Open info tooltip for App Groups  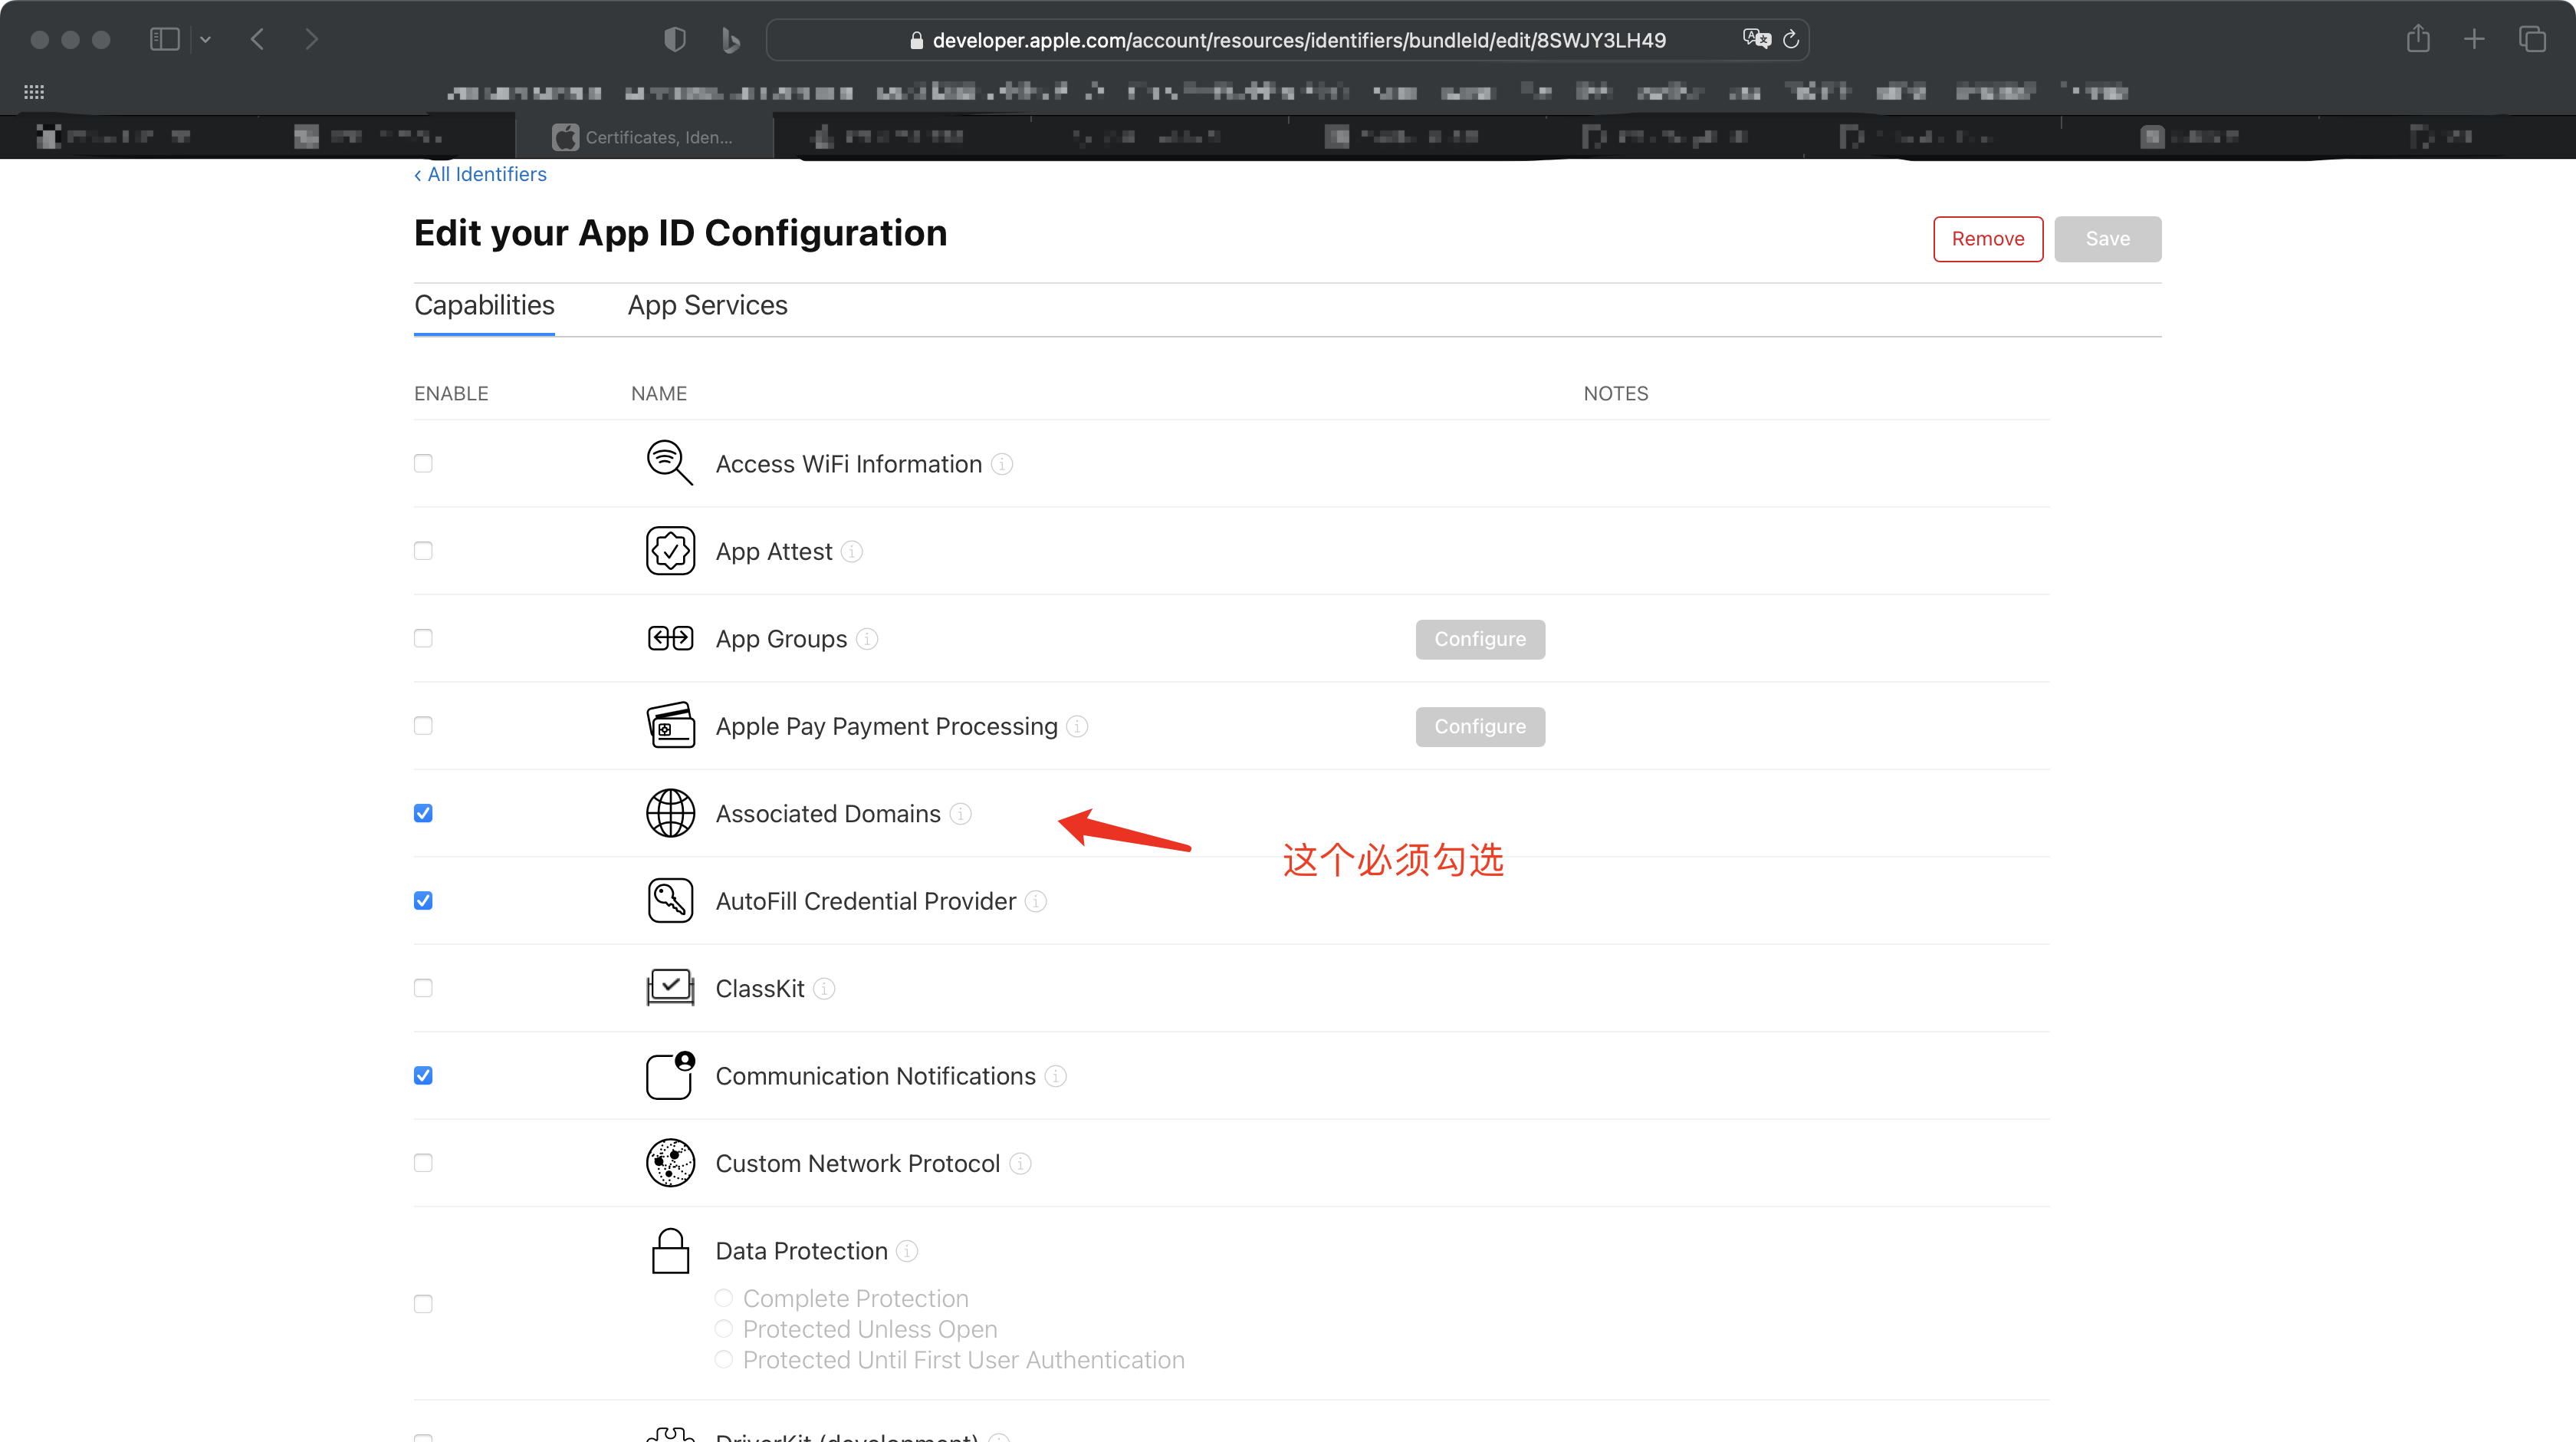click(x=867, y=638)
